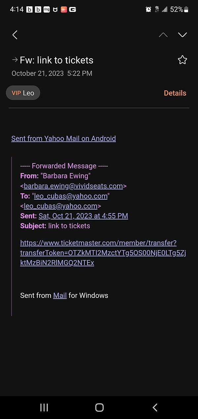Screen dimensions: 198x419
Task: Tap the system back navigation button
Action: pyautogui.click(x=155, y=407)
